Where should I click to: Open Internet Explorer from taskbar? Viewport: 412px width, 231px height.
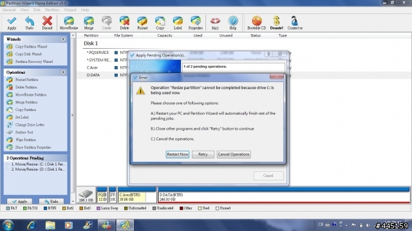[32, 225]
